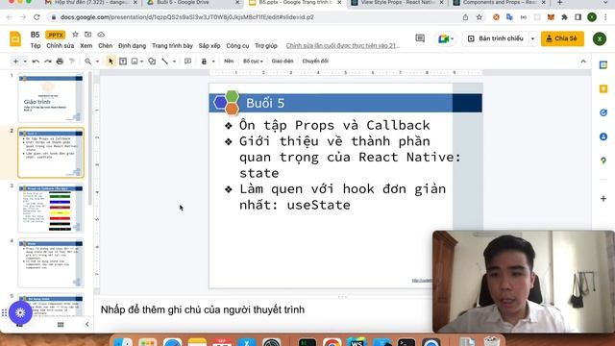Click the purple floating assistant button
The width and height of the screenshot is (615, 346).
click(20, 312)
